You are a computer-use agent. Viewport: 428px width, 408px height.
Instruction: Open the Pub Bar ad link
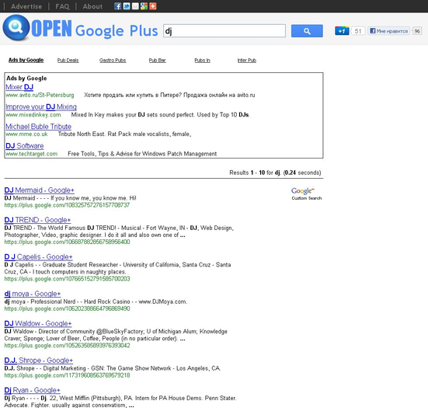tap(157, 61)
